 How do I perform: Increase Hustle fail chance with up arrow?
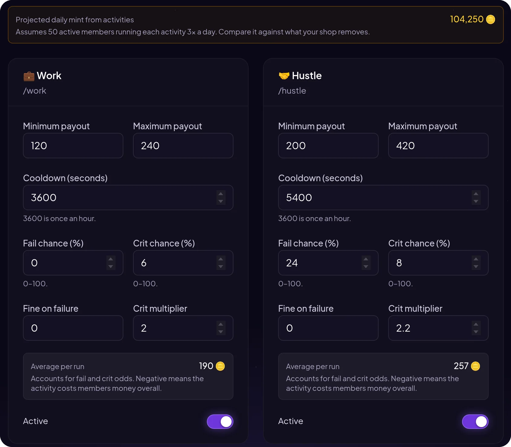[366, 259]
